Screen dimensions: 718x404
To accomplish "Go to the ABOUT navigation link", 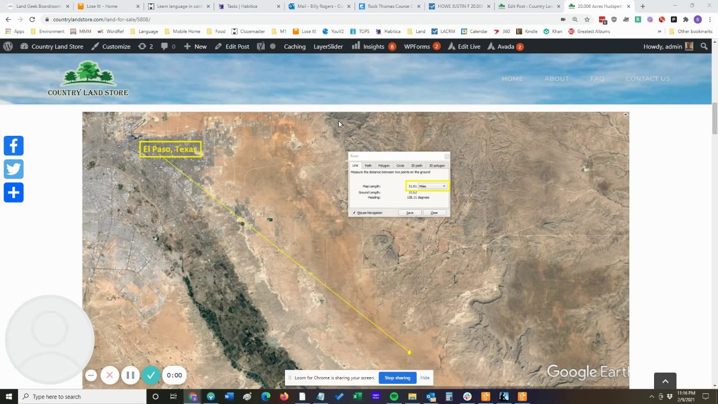I will tap(556, 79).
